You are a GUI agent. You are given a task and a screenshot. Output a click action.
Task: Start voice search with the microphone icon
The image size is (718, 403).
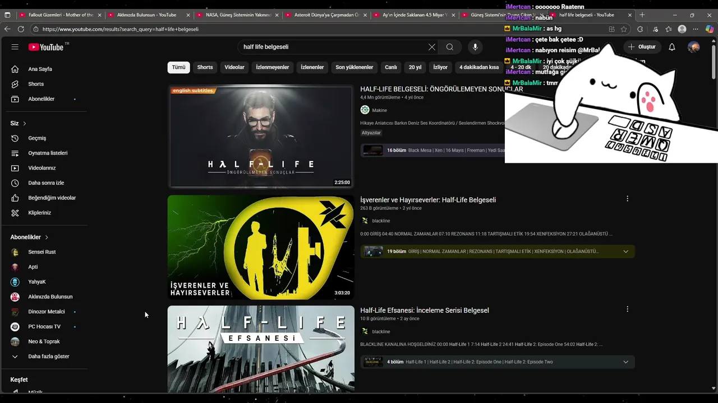475,47
